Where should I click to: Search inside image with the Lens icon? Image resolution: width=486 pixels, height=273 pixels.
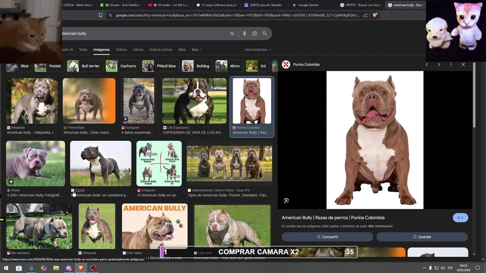pos(286,201)
